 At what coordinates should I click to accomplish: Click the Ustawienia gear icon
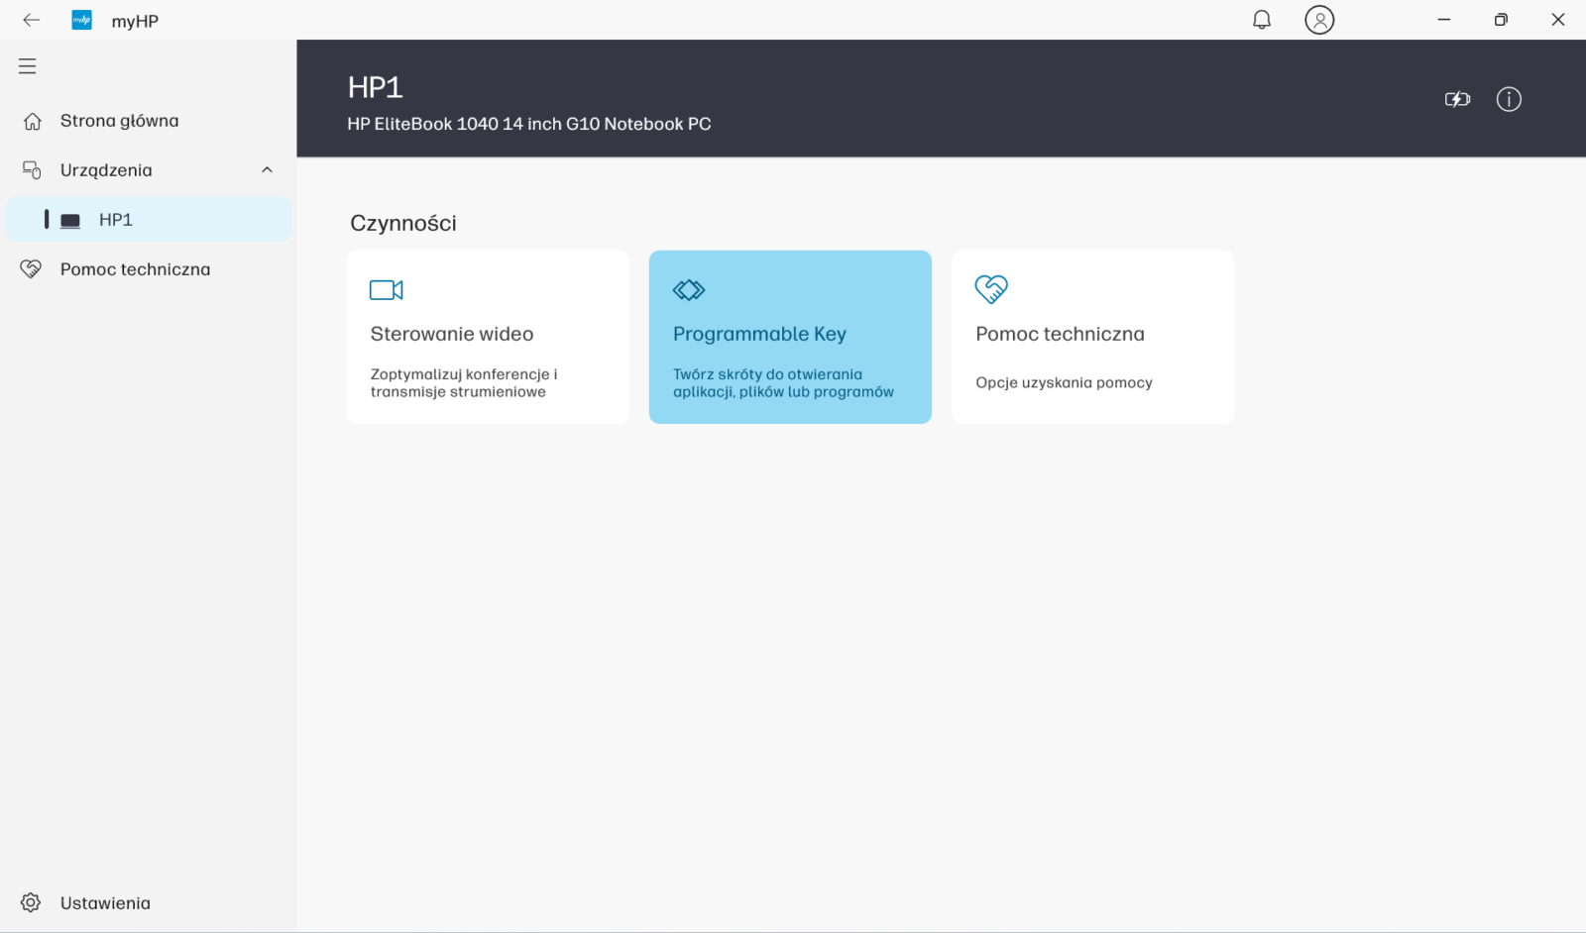(x=31, y=902)
